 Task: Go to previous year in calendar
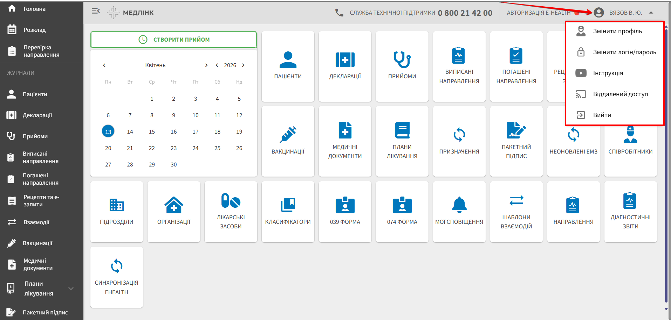coord(217,65)
